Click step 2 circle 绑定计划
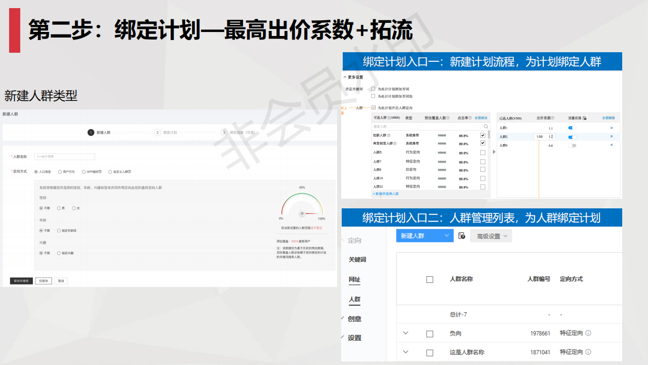 (157, 132)
